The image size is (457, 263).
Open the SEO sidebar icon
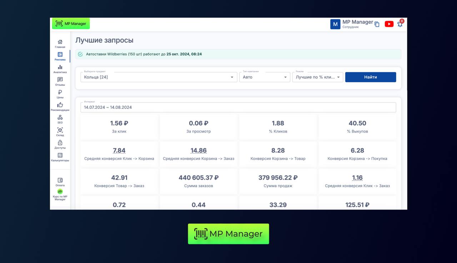[60, 118]
